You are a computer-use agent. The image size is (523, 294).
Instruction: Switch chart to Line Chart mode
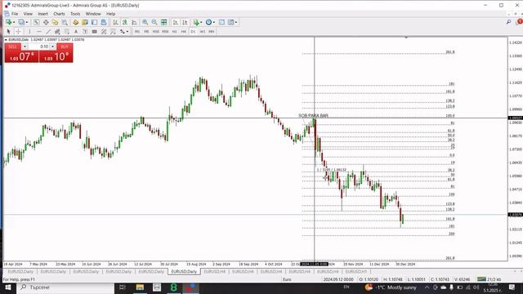point(134,22)
